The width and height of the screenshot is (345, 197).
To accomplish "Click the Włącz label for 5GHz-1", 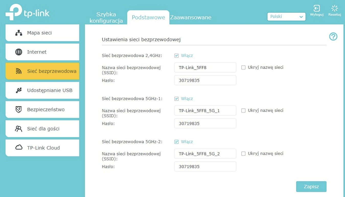I will click(187, 99).
